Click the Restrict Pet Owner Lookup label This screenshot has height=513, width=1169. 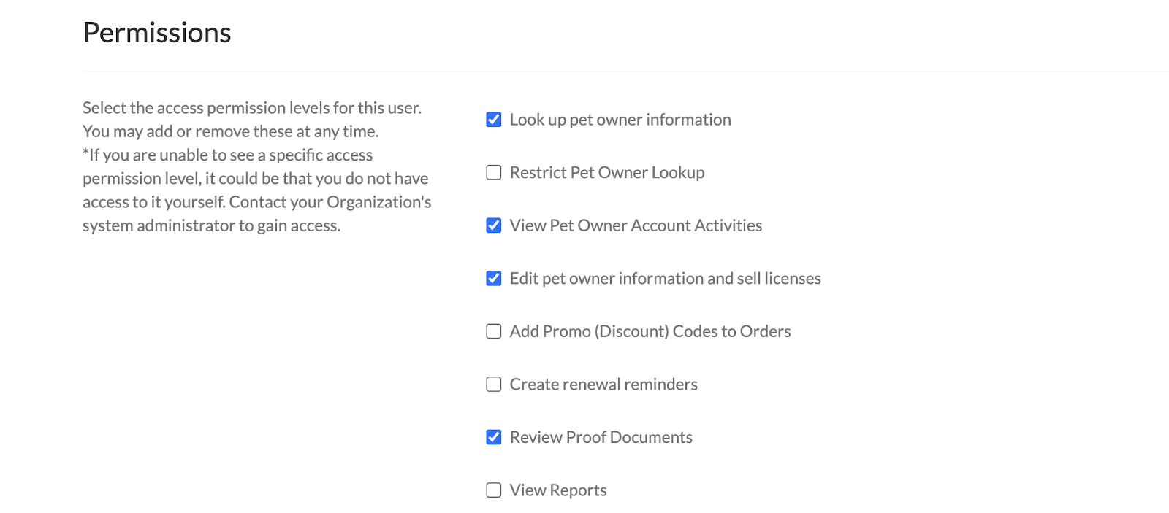606,172
